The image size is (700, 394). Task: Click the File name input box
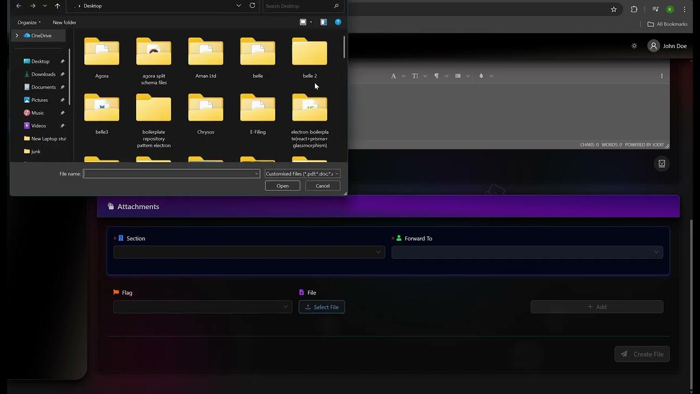[x=168, y=173]
